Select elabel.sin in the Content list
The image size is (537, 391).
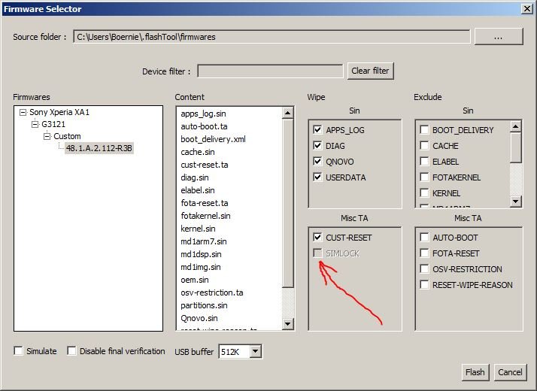click(x=198, y=190)
